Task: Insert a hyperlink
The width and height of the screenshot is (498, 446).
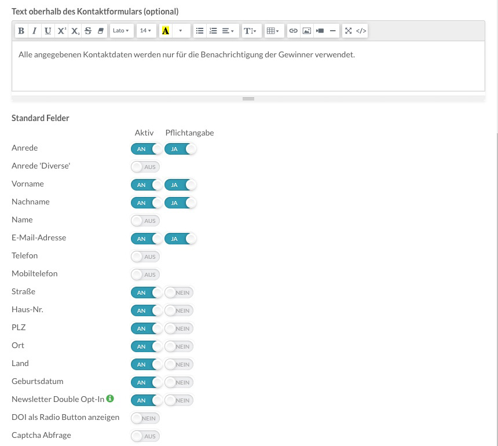Action: (x=294, y=31)
